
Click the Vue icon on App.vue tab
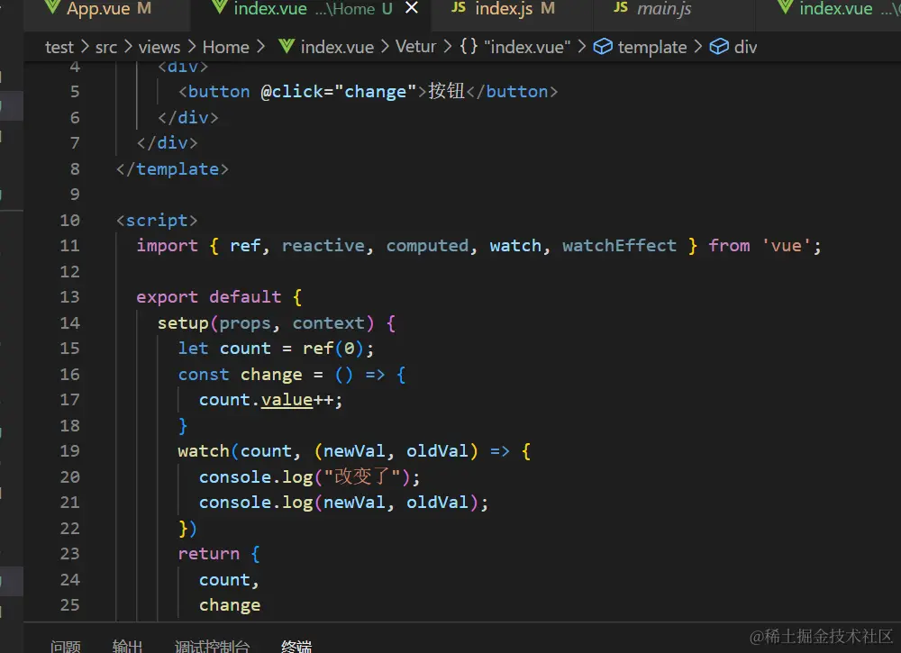(x=52, y=7)
